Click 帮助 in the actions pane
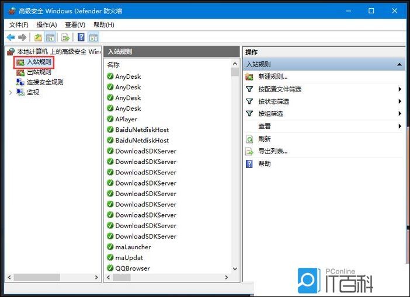The height and width of the screenshot is (297, 410). pyautogui.click(x=265, y=164)
